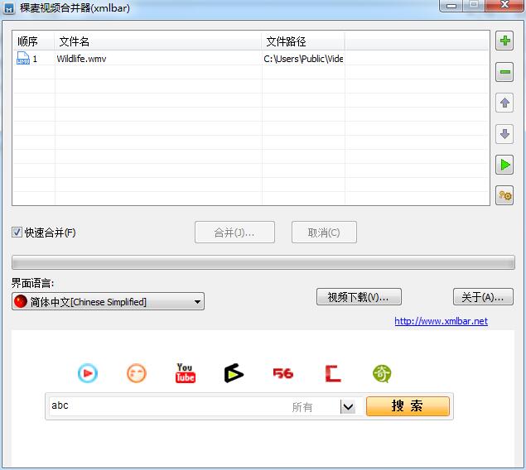Click the search input field containing abc
The width and height of the screenshot is (526, 470).
[x=166, y=405]
